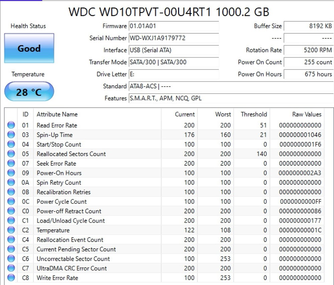The image size is (334, 285).
Task: Click the Interface field USB (Serial ATA)
Action: pos(174,50)
